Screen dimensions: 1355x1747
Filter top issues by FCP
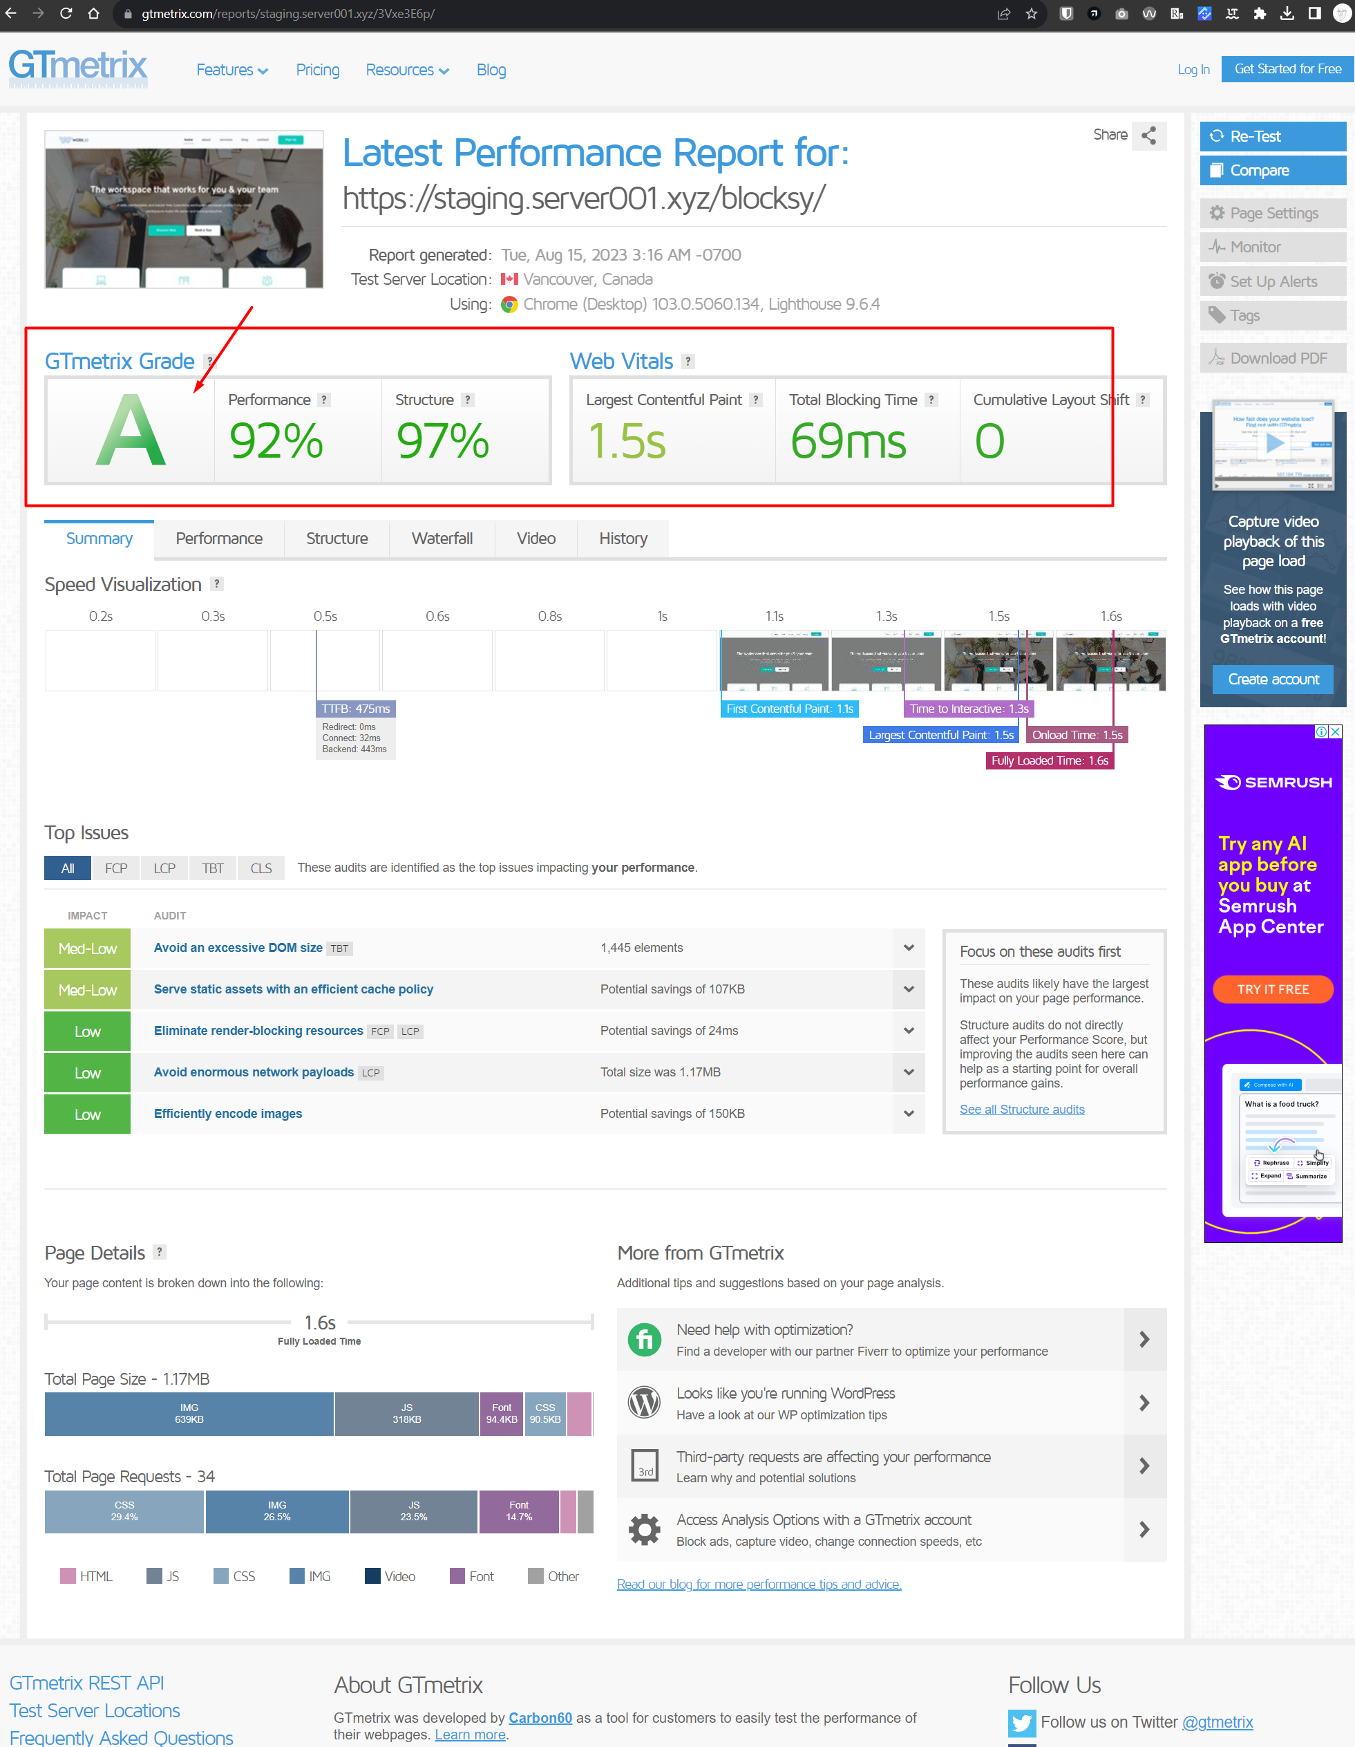116,869
